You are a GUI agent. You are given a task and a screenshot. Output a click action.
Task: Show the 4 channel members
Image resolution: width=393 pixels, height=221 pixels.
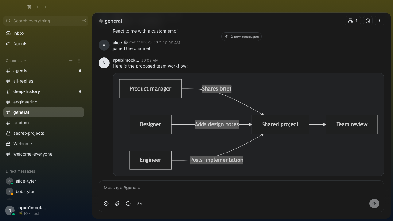353,21
